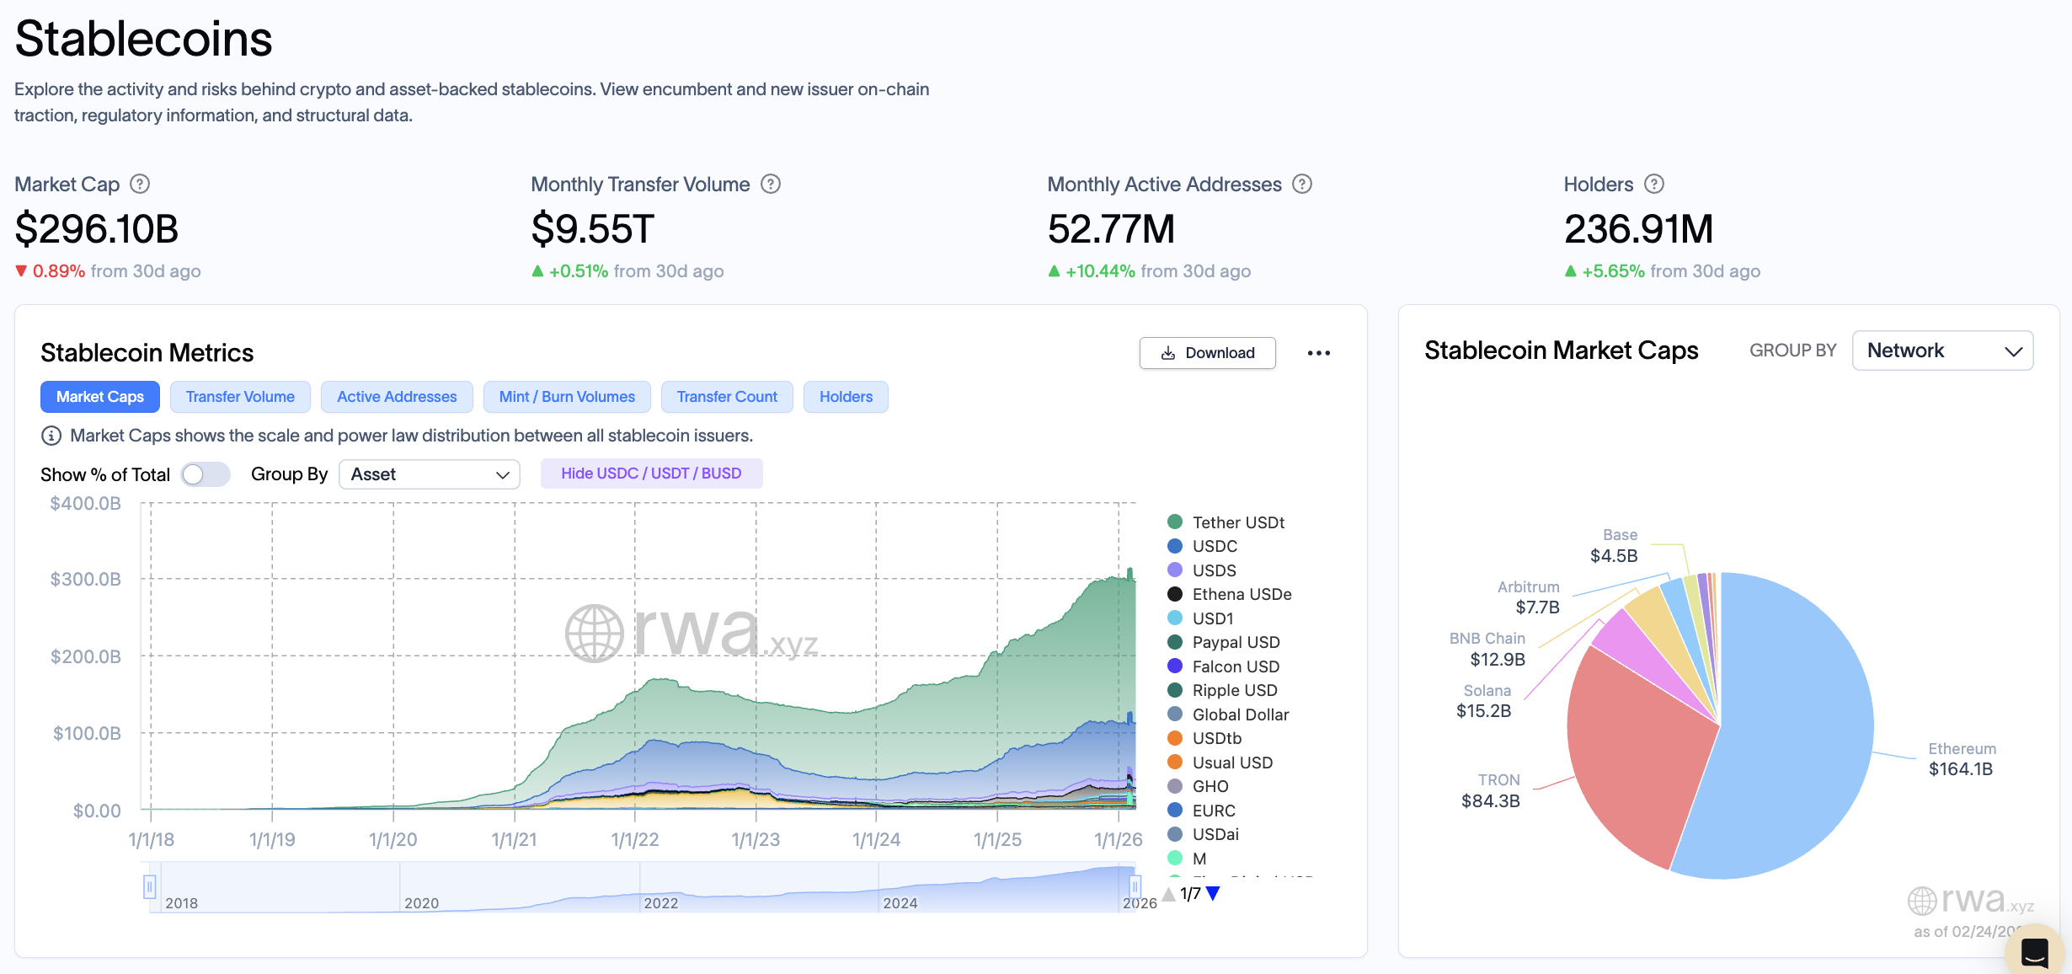Image resolution: width=2072 pixels, height=974 pixels.
Task: Toggle USDC series visibility in legend
Action: tap(1214, 546)
